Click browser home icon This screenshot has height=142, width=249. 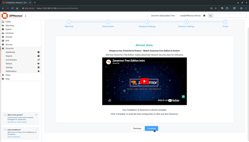tap(17, 8)
